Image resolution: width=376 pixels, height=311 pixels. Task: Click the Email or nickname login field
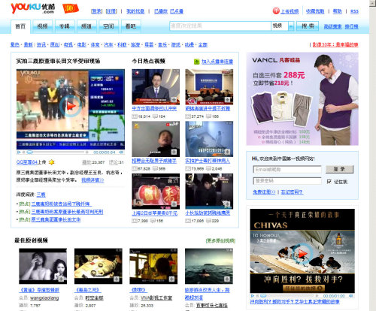click(287, 170)
